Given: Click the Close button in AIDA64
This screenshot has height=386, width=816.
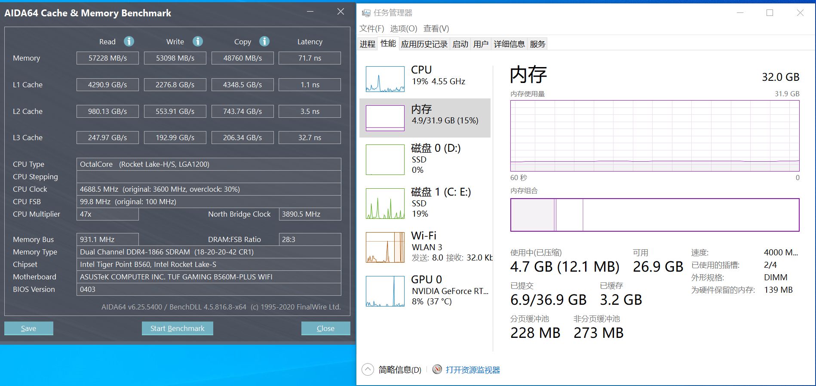Looking at the screenshot, I should point(326,328).
